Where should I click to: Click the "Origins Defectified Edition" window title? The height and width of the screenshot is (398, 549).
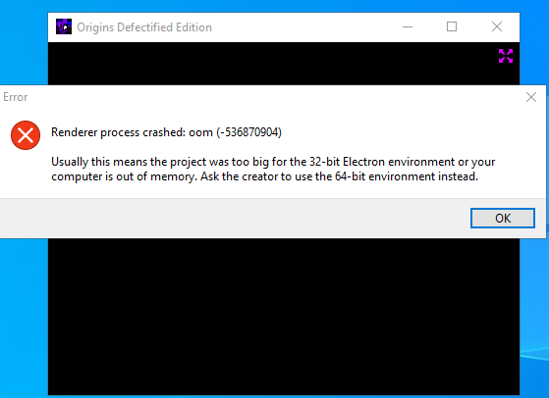[144, 27]
